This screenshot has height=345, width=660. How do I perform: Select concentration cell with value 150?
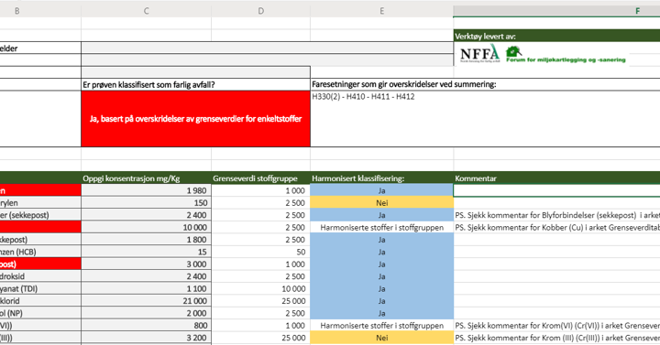click(146, 202)
